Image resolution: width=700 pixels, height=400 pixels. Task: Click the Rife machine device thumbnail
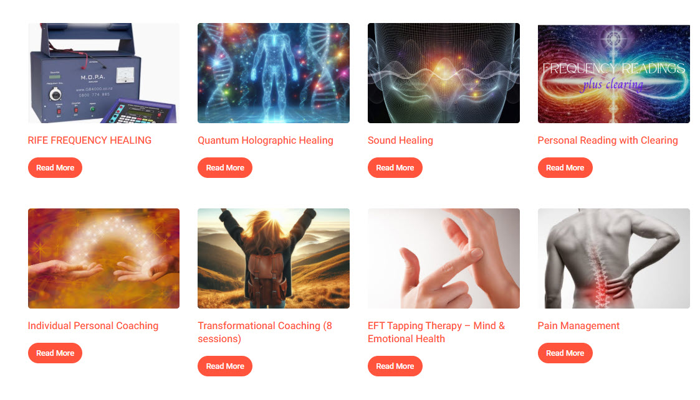click(x=103, y=73)
